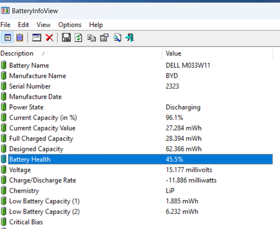The image size is (280, 229).
Task: Click the window-shaped options toolbar icon
Action: [x=37, y=37]
